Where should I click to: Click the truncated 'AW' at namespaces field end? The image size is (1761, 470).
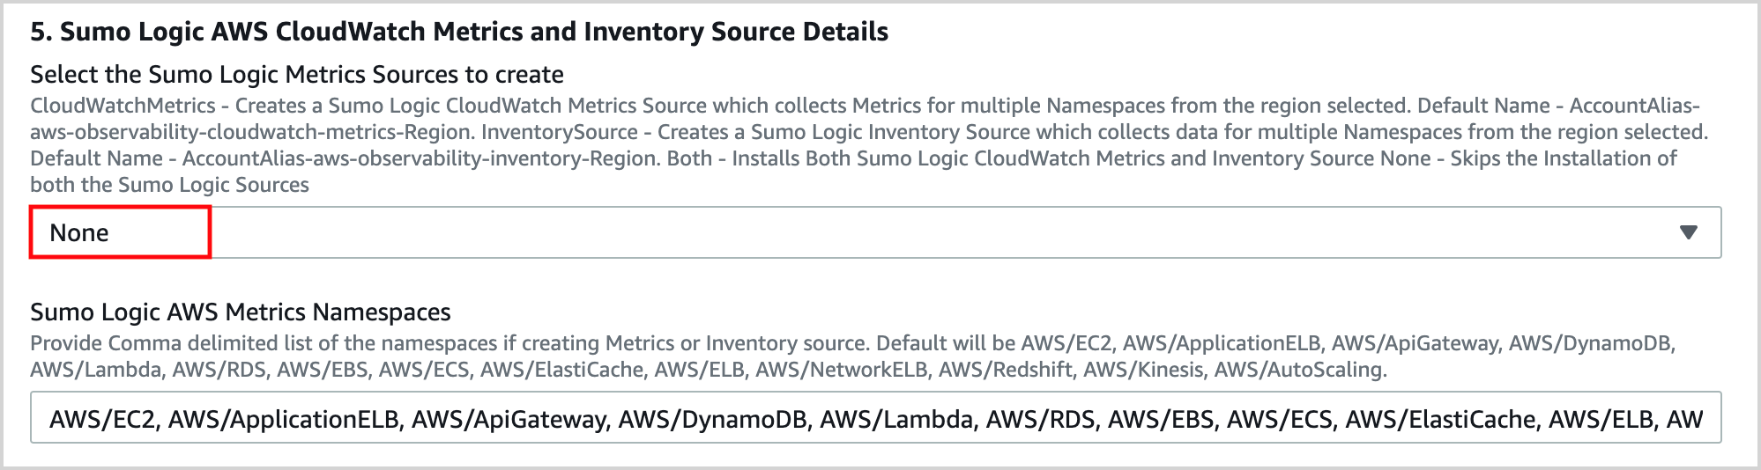(1684, 420)
